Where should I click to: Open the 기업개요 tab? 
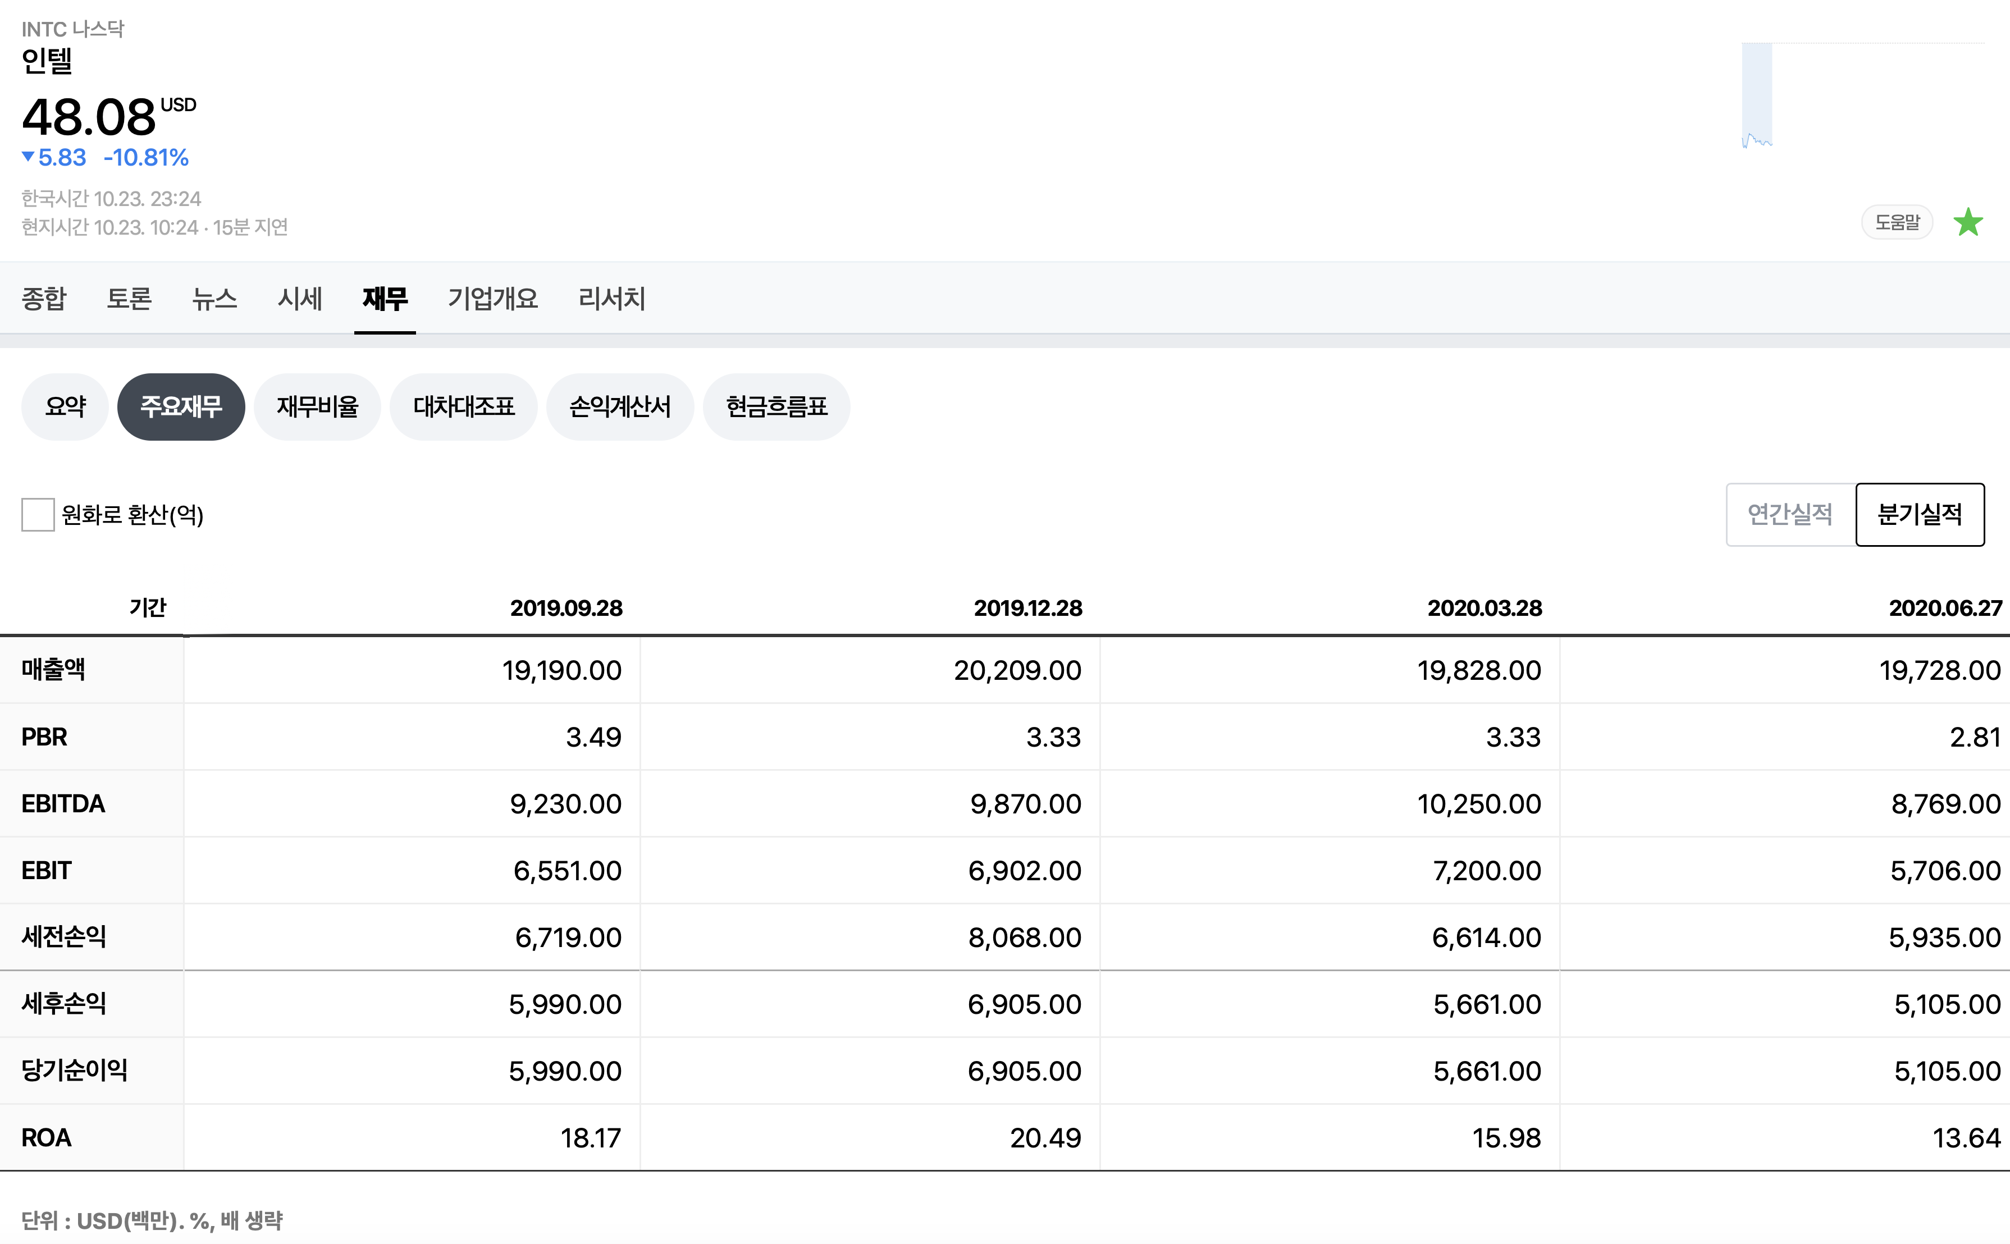click(x=493, y=298)
